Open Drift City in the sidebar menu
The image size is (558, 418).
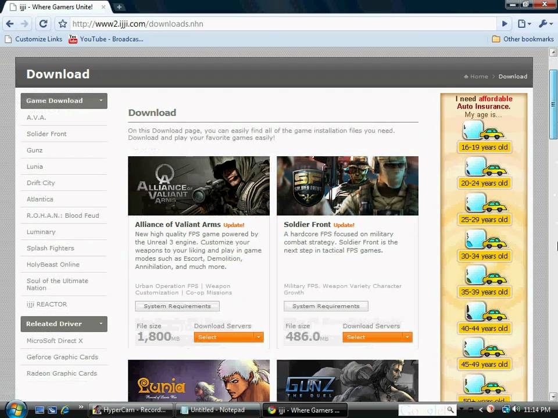[x=41, y=183]
